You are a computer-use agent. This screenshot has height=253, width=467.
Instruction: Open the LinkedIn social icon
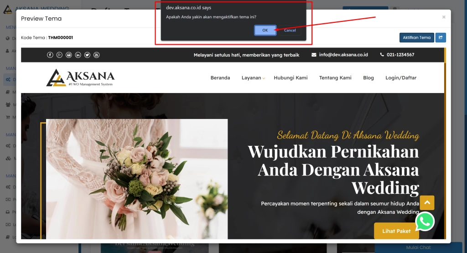(x=78, y=55)
